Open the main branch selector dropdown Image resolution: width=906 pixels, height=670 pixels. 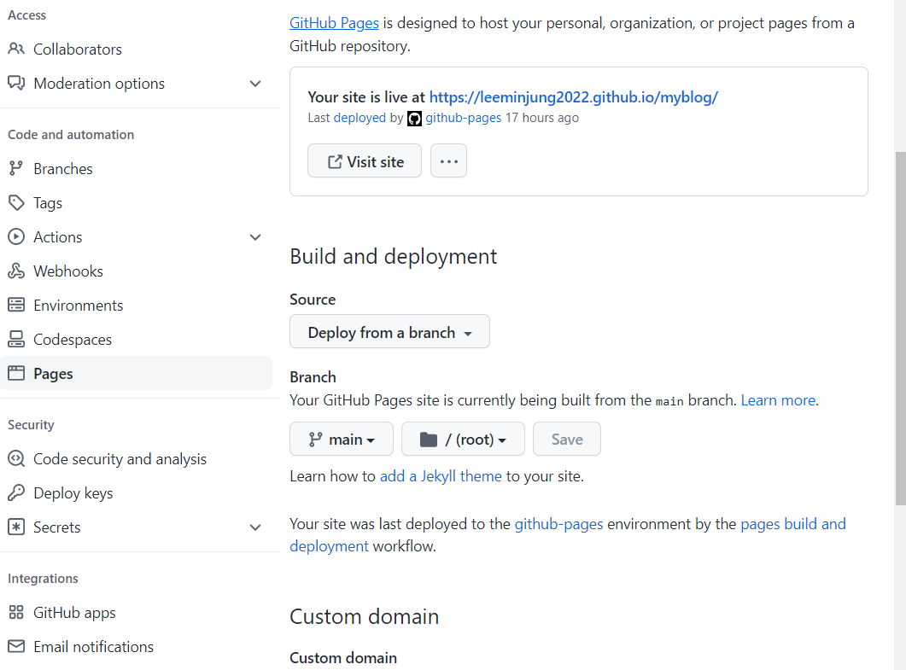pyautogui.click(x=342, y=439)
